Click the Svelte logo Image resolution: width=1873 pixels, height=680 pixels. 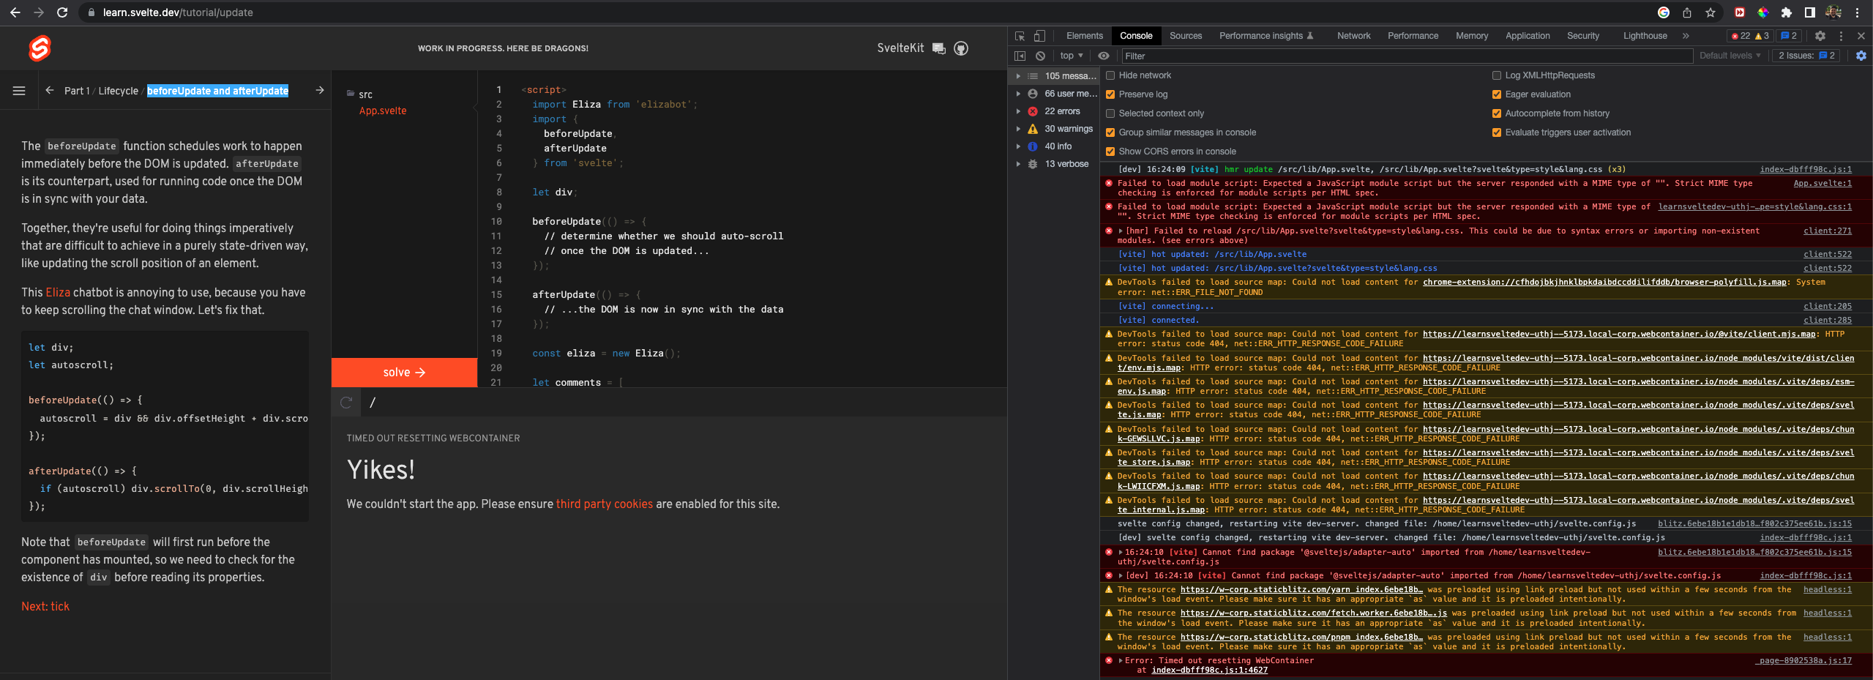coord(40,48)
